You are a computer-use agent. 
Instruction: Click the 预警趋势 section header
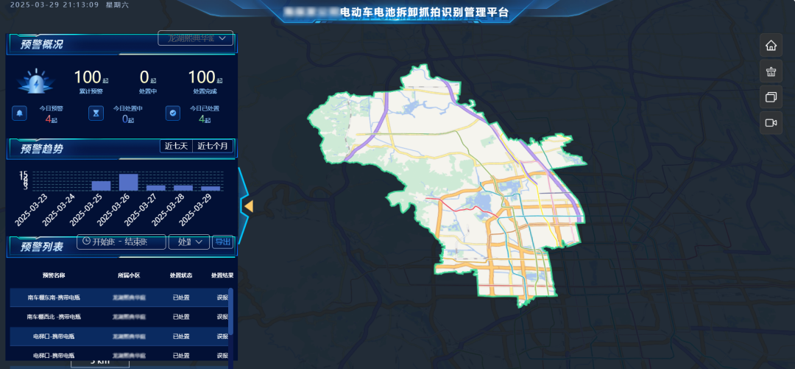[41, 149]
